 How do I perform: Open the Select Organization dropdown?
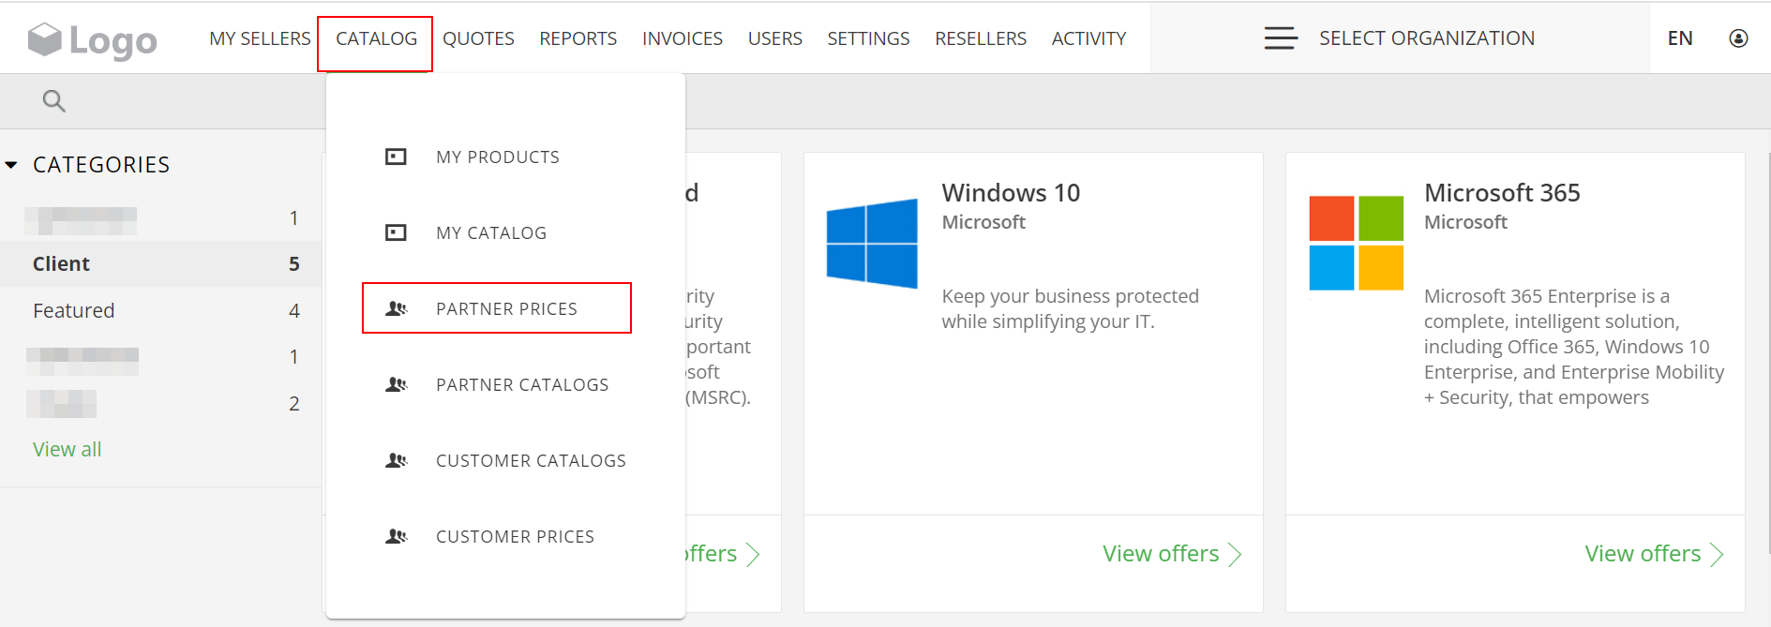[x=1426, y=38]
